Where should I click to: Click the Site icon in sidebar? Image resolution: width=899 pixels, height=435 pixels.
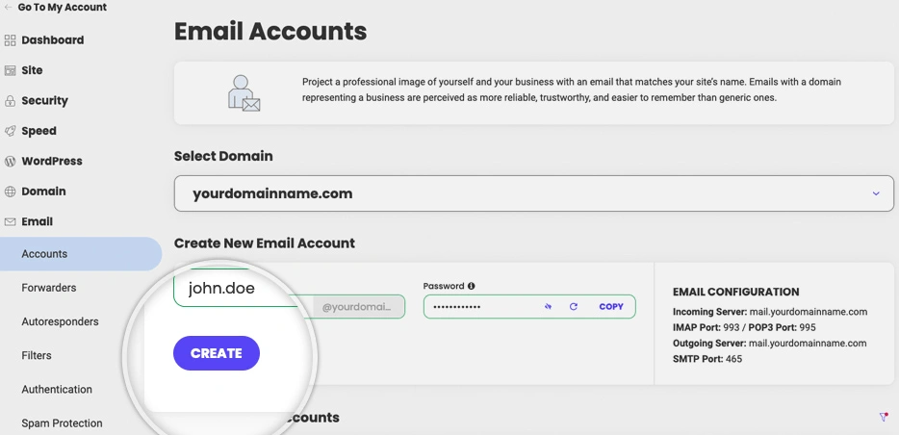tap(11, 70)
